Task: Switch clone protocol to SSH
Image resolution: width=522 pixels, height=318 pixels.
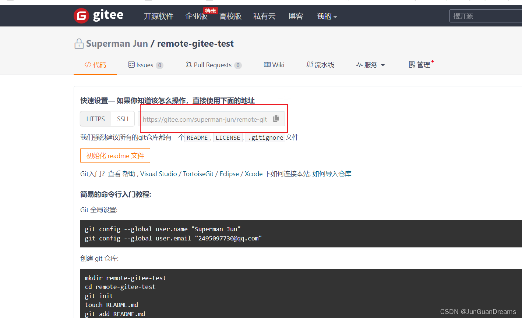Action: tap(123, 118)
